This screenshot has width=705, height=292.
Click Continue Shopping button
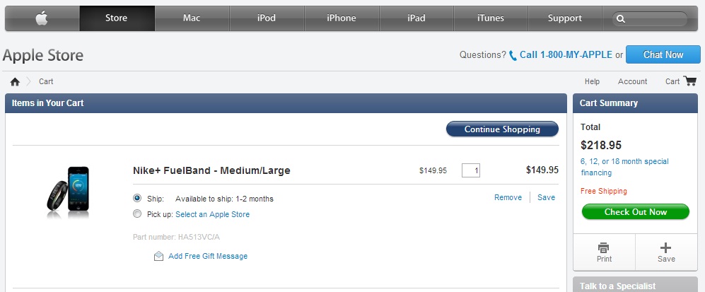click(x=502, y=129)
